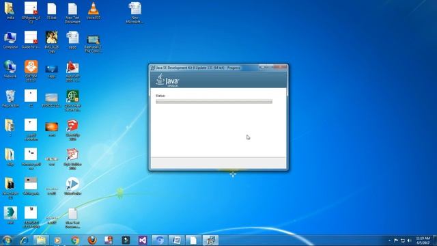Open Windows Media Player from the taskbar
437x246 pixels.
pos(57,240)
